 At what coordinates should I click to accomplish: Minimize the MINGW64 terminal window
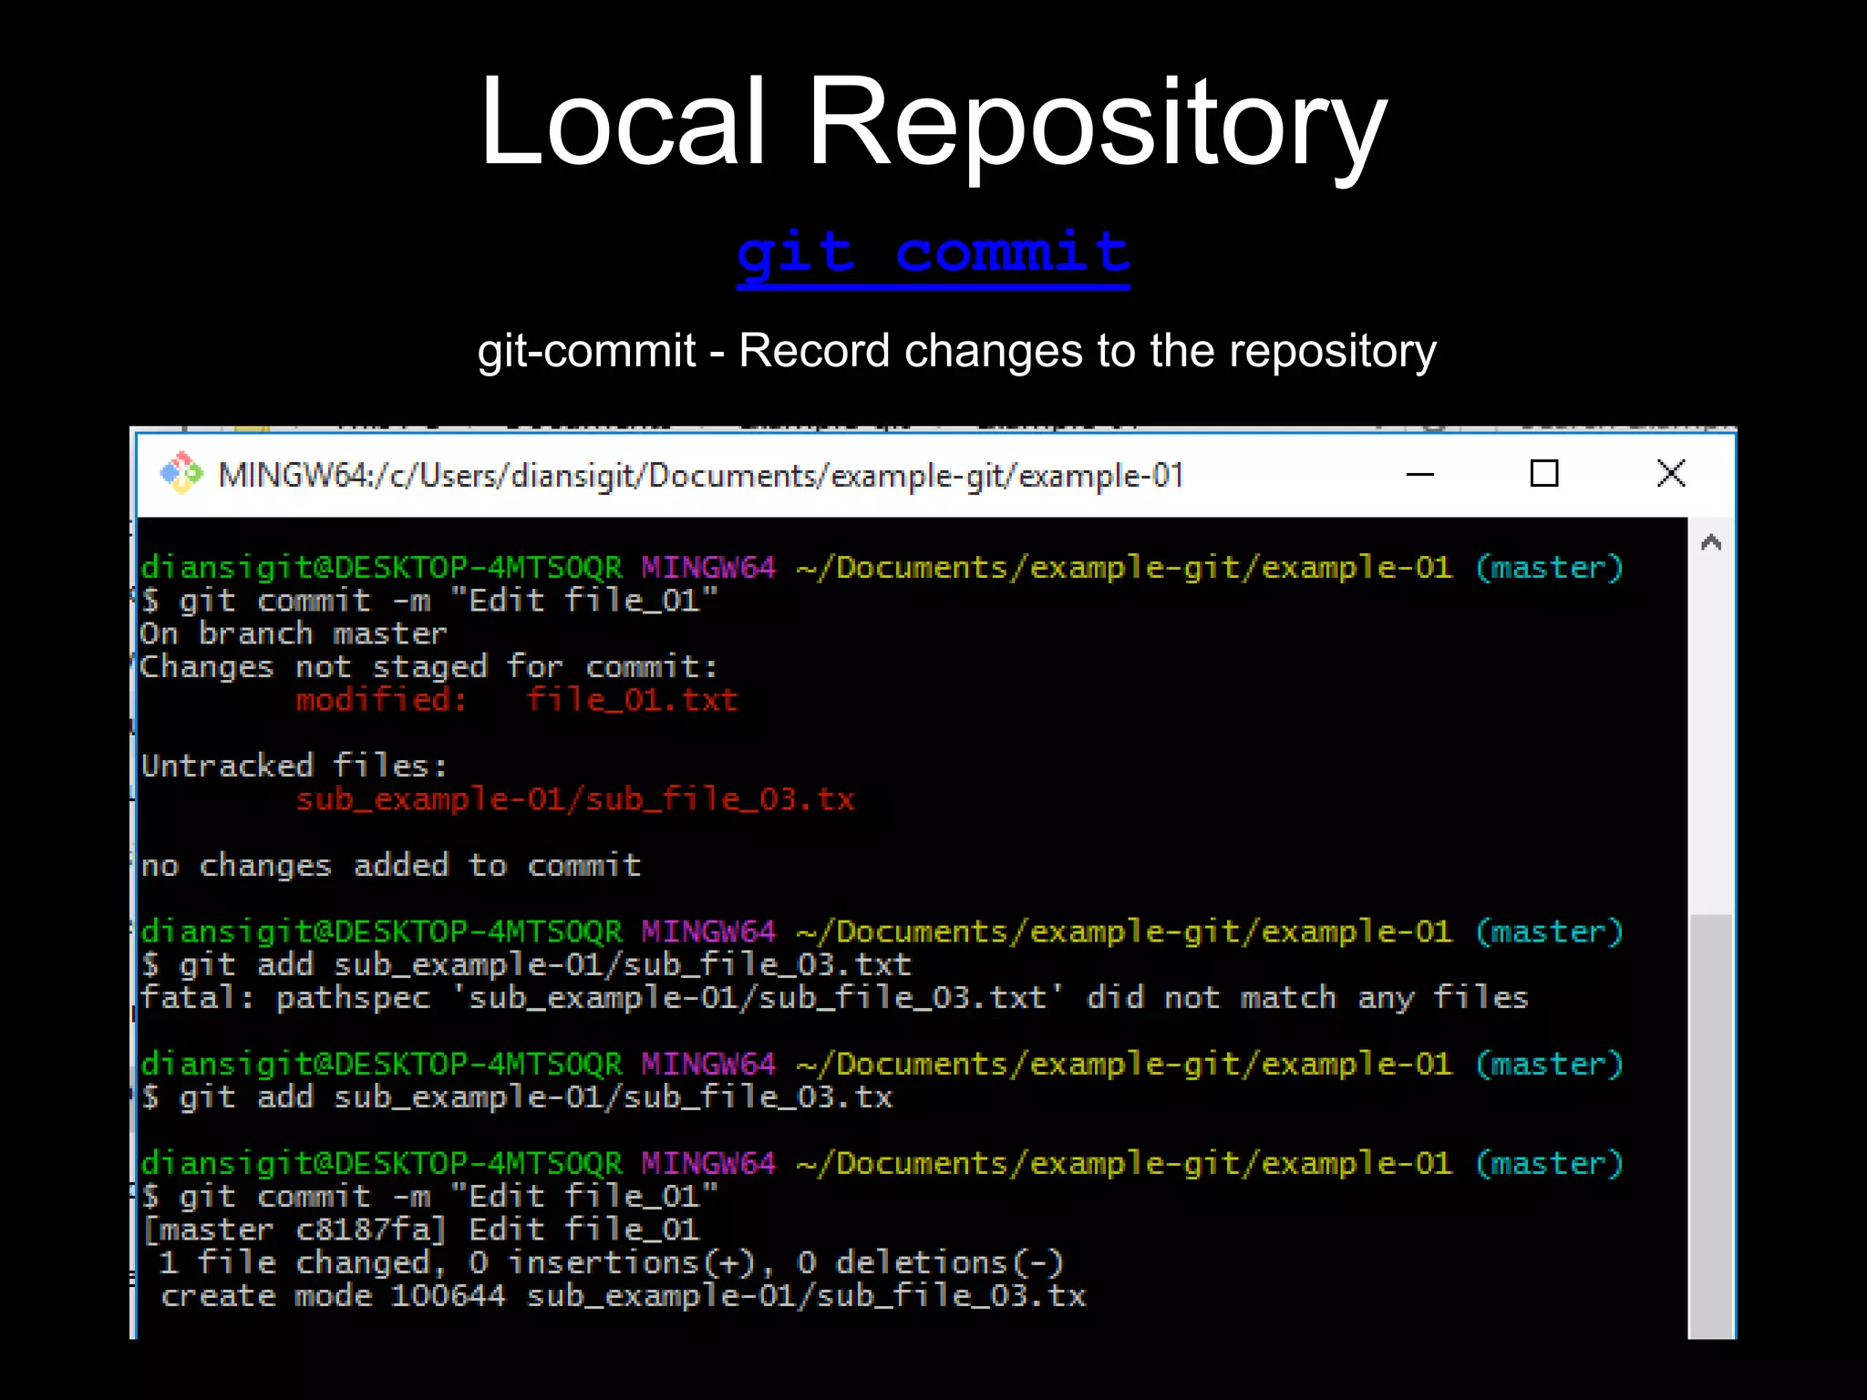click(x=1419, y=474)
